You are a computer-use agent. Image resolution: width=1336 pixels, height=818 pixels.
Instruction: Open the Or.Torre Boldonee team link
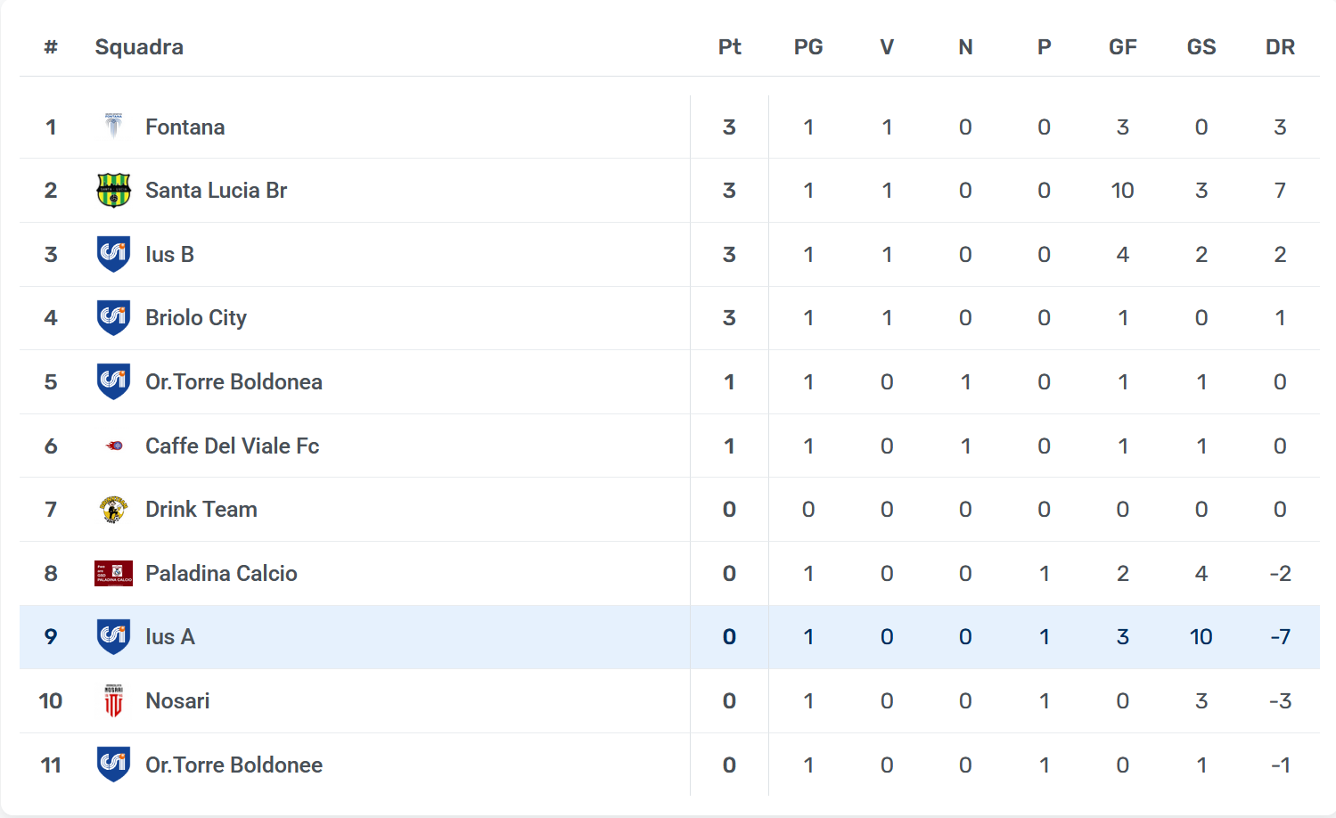(234, 765)
